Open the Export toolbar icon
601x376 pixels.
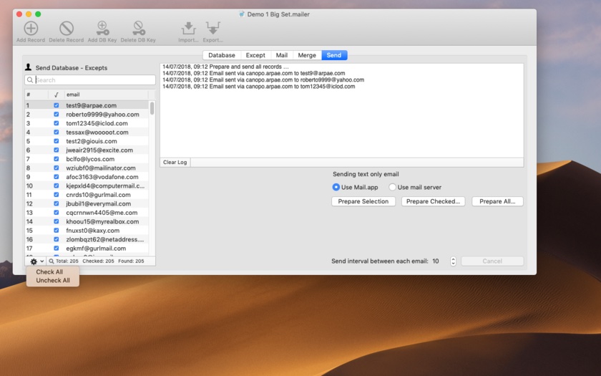212,29
